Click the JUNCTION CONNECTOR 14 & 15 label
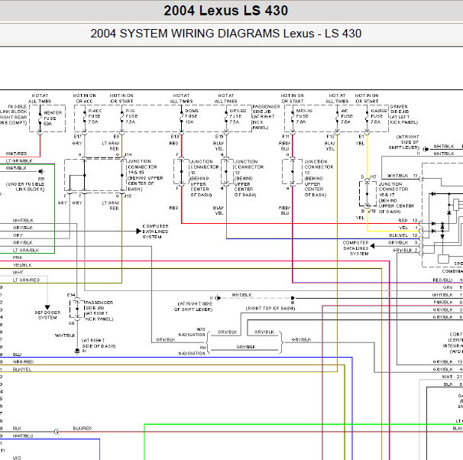The height and width of the screenshot is (460, 463). pyautogui.click(x=145, y=175)
